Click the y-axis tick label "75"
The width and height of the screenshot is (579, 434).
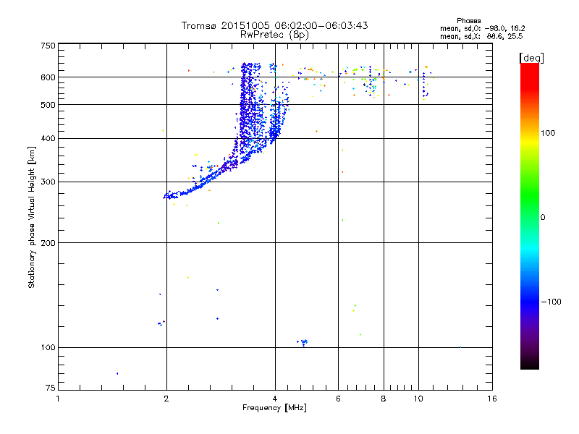(x=51, y=388)
